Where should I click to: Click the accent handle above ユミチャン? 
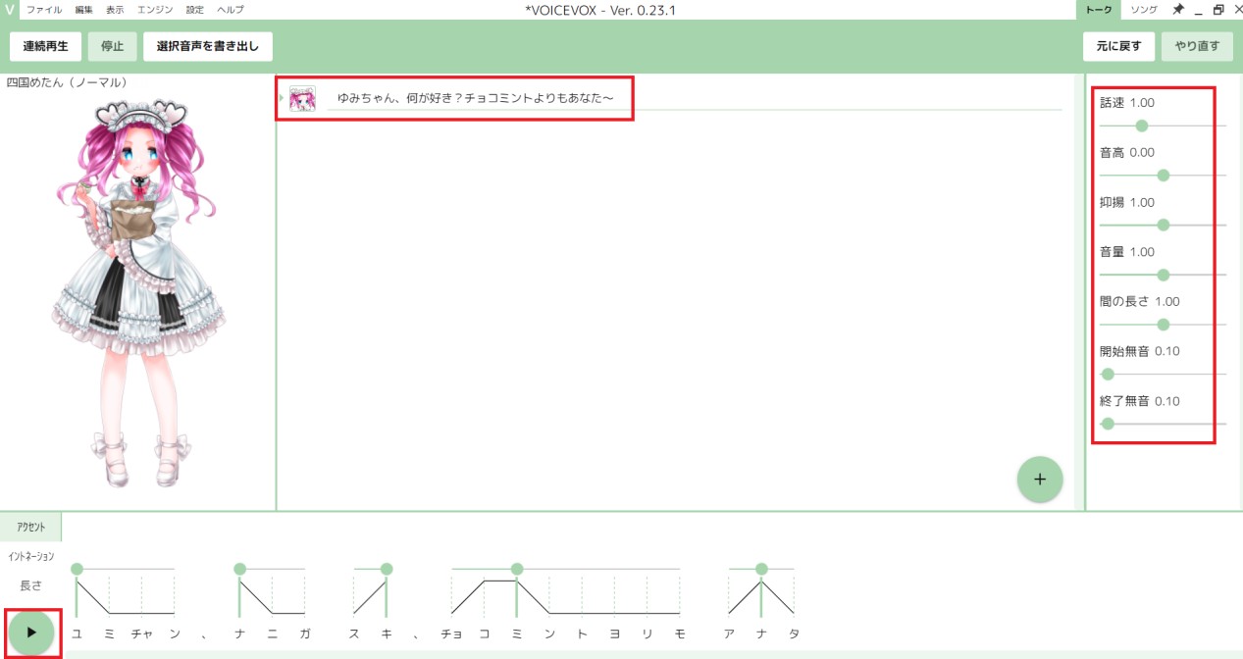(78, 569)
